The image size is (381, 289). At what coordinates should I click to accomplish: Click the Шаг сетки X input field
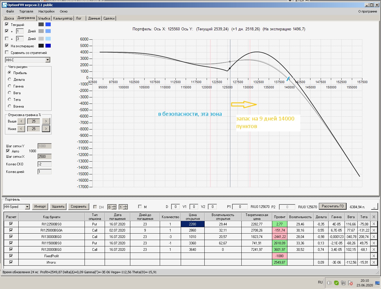click(x=45, y=157)
